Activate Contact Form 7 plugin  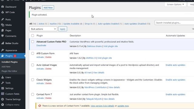tap(40, 98)
